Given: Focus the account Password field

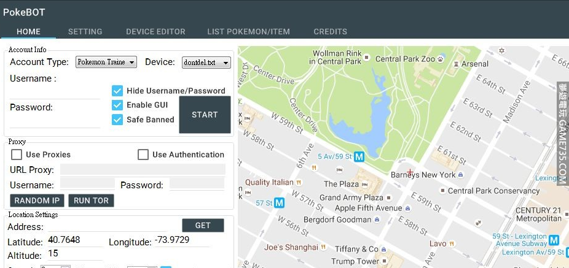Looking at the screenshot, I should [x=55, y=121].
